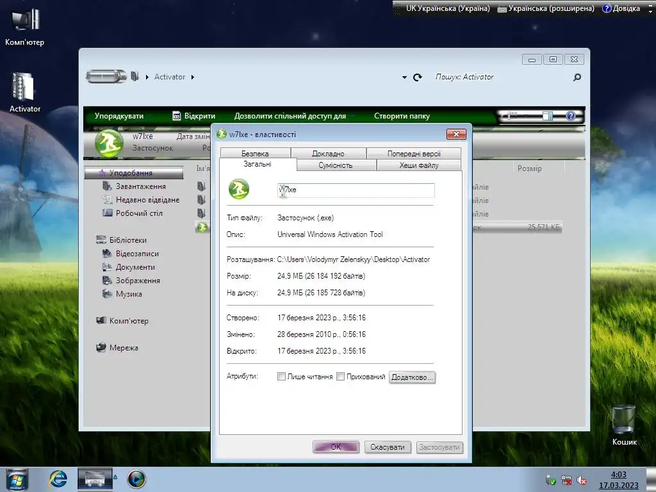Switch to the Безпека tab

[255, 154]
